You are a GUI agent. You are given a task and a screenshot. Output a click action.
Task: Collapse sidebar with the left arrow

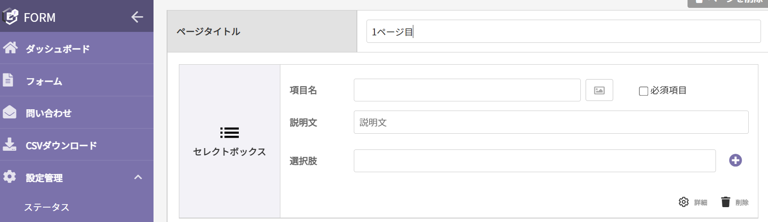[137, 17]
